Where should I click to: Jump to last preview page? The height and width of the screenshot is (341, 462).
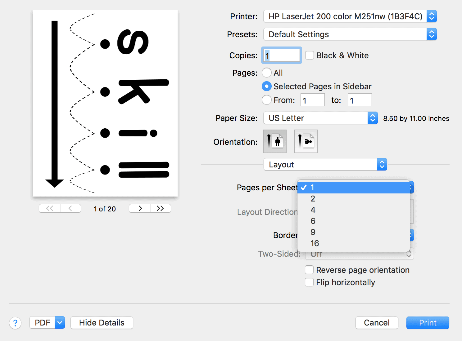click(161, 208)
